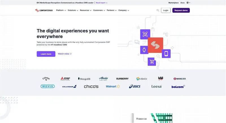Viewport: 226px width, 123px height.
Task: Click the smartwatch icon tile
Action: 144,50
